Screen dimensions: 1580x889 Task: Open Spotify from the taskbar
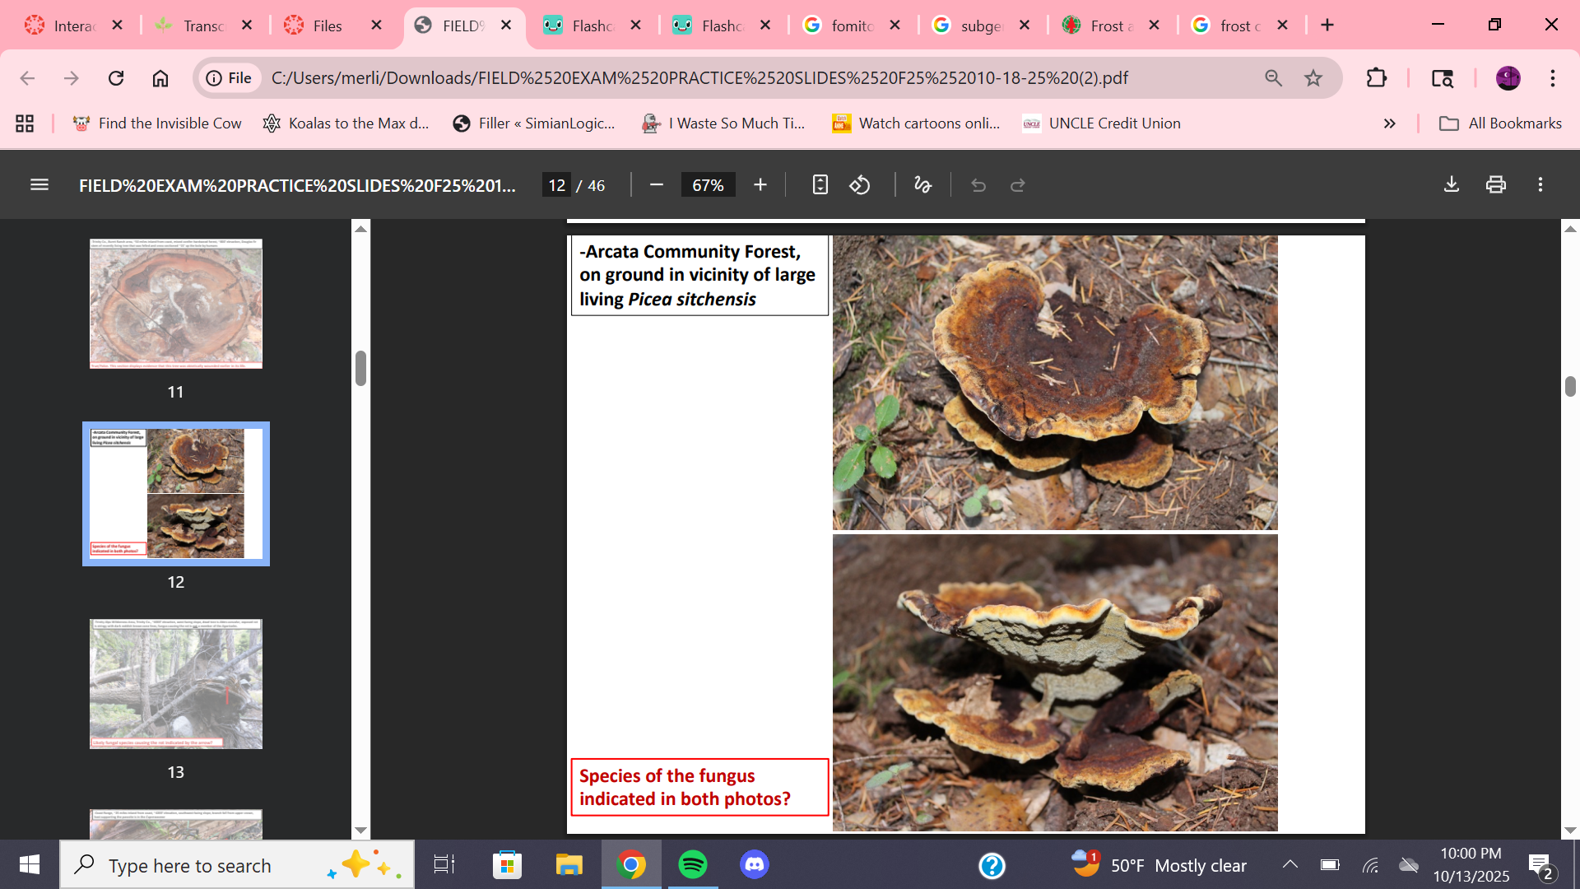coord(693,865)
